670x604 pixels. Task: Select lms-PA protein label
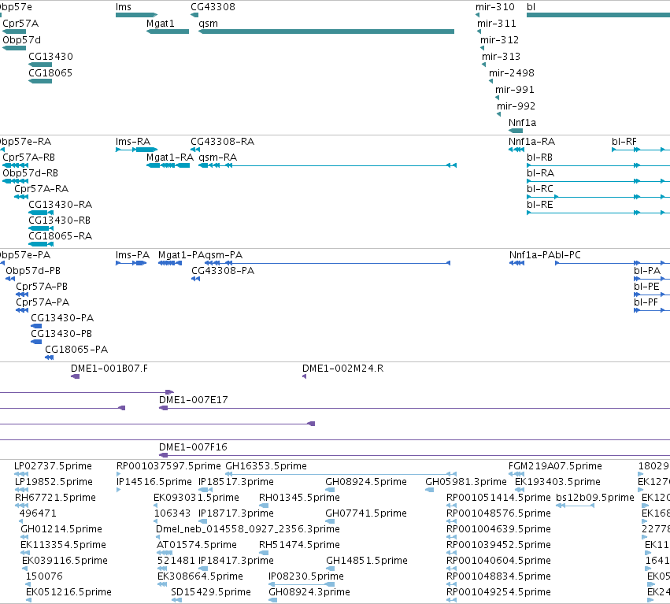(x=132, y=255)
